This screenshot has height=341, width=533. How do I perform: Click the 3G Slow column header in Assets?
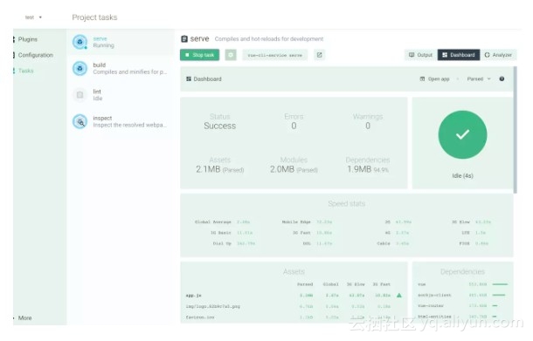point(356,284)
